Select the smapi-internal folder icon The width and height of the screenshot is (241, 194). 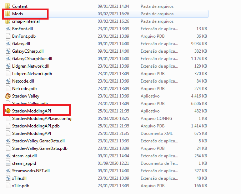[8, 21]
